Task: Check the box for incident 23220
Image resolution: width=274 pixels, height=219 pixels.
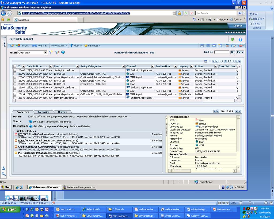Action: (15, 84)
